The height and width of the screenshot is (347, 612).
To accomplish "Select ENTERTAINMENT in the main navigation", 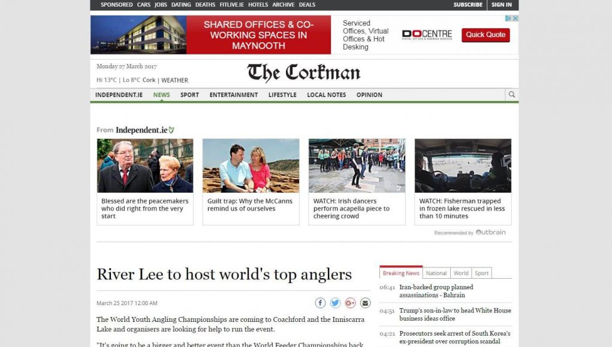I will (234, 95).
